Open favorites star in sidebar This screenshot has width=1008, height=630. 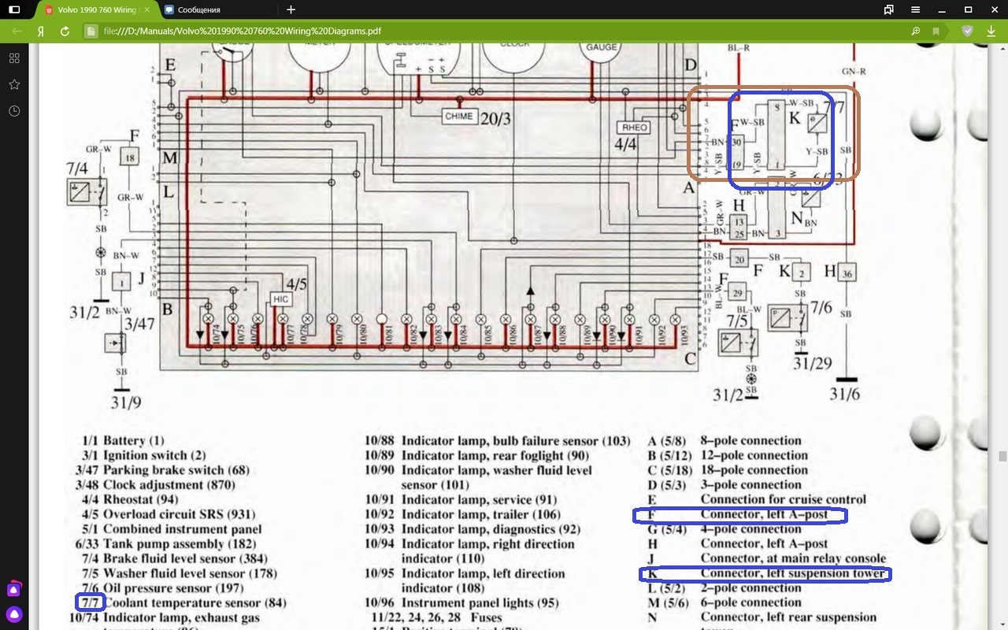point(14,84)
